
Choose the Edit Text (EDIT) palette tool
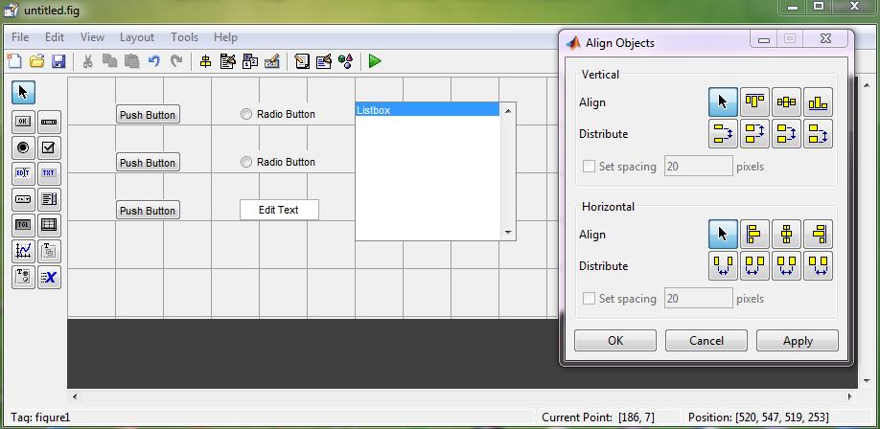click(23, 173)
